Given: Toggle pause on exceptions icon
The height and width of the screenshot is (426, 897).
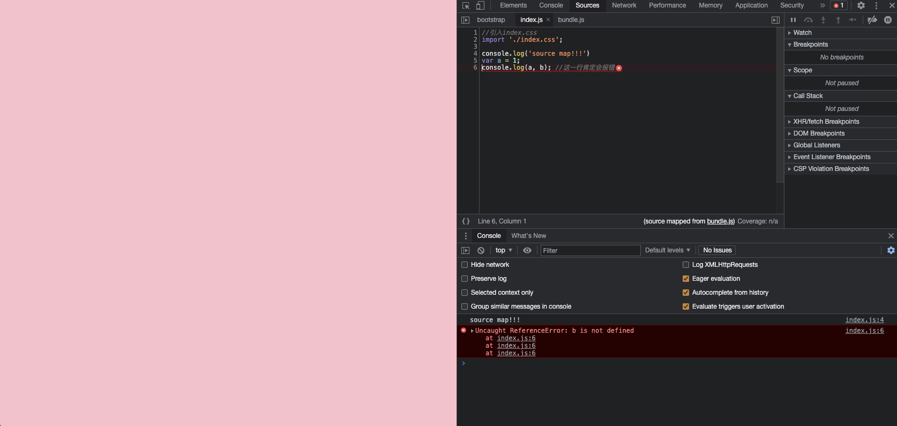Looking at the screenshot, I should [888, 20].
